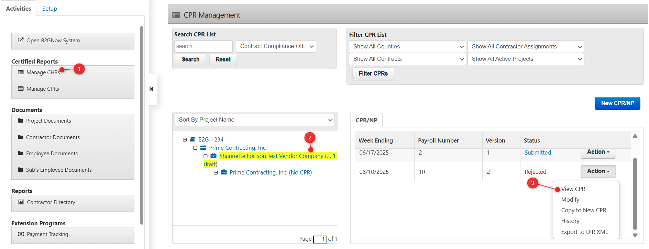Screen dimensions: 649x249
Task: Open Sub's Employee Documents link
Action: pos(59,170)
